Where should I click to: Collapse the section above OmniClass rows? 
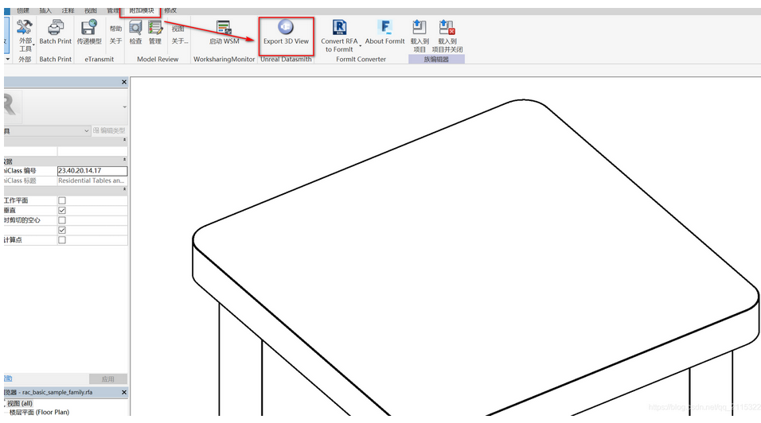124,140
